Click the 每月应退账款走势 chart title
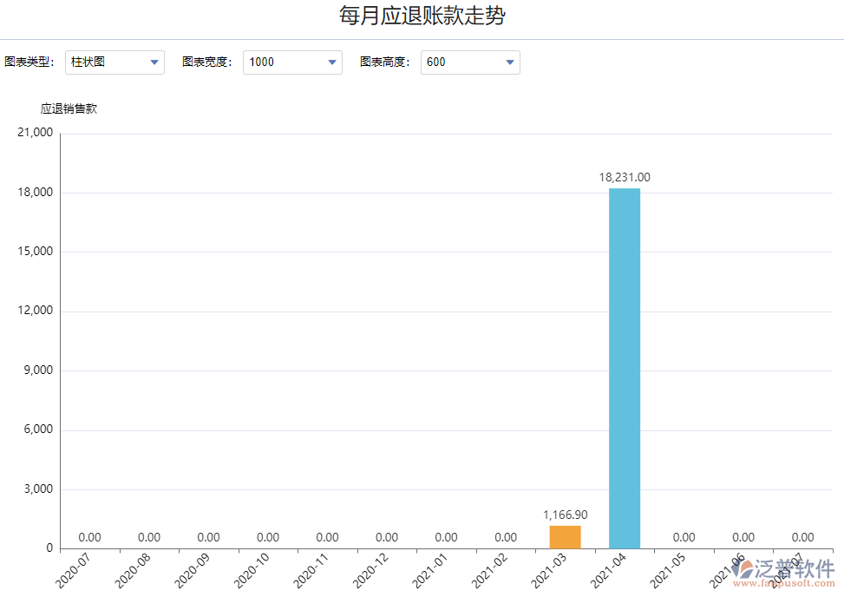Screen dimensions: 844x597 422,16
